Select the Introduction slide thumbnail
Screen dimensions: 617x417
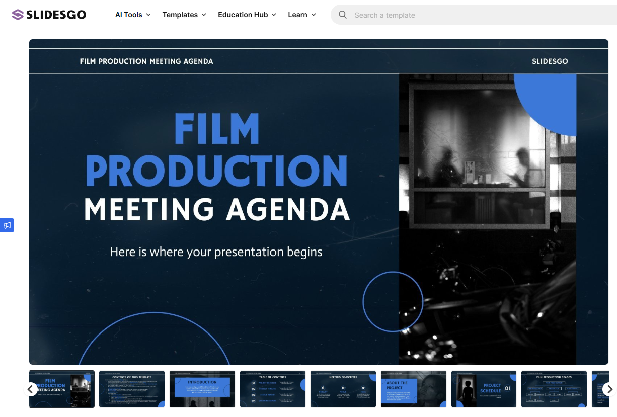202,389
